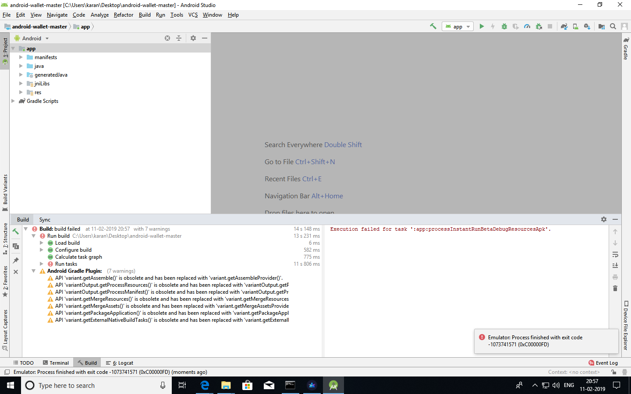Open the TODO tool window
The height and width of the screenshot is (394, 631).
point(23,363)
